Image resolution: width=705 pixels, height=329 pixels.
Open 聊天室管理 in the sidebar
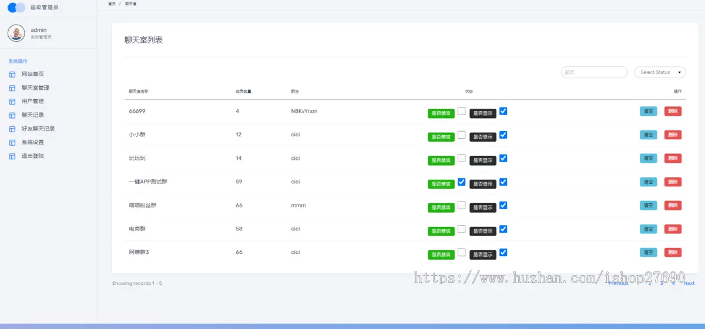point(35,88)
